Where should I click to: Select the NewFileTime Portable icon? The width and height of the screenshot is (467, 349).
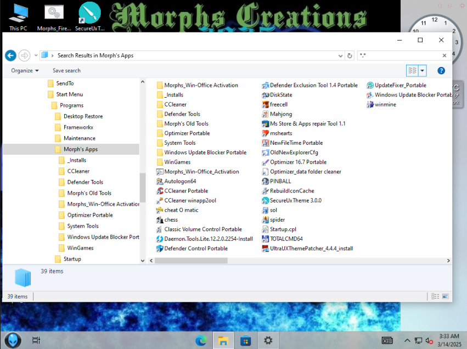[x=265, y=143]
